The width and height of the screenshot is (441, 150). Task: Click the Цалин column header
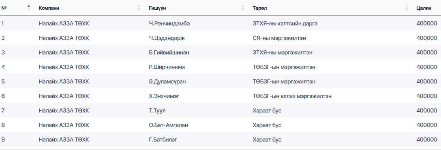coord(424,8)
